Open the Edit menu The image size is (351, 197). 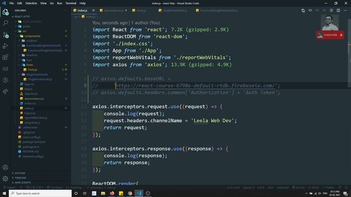tap(20, 3)
